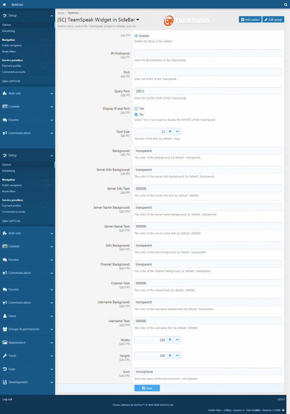Click the Server Info Background color field
The image size is (290, 414).
point(208,169)
